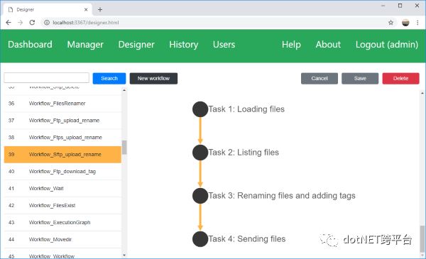The width and height of the screenshot is (426, 259).
Task: Click the Task 3 Renaming files node
Action: 200,196
